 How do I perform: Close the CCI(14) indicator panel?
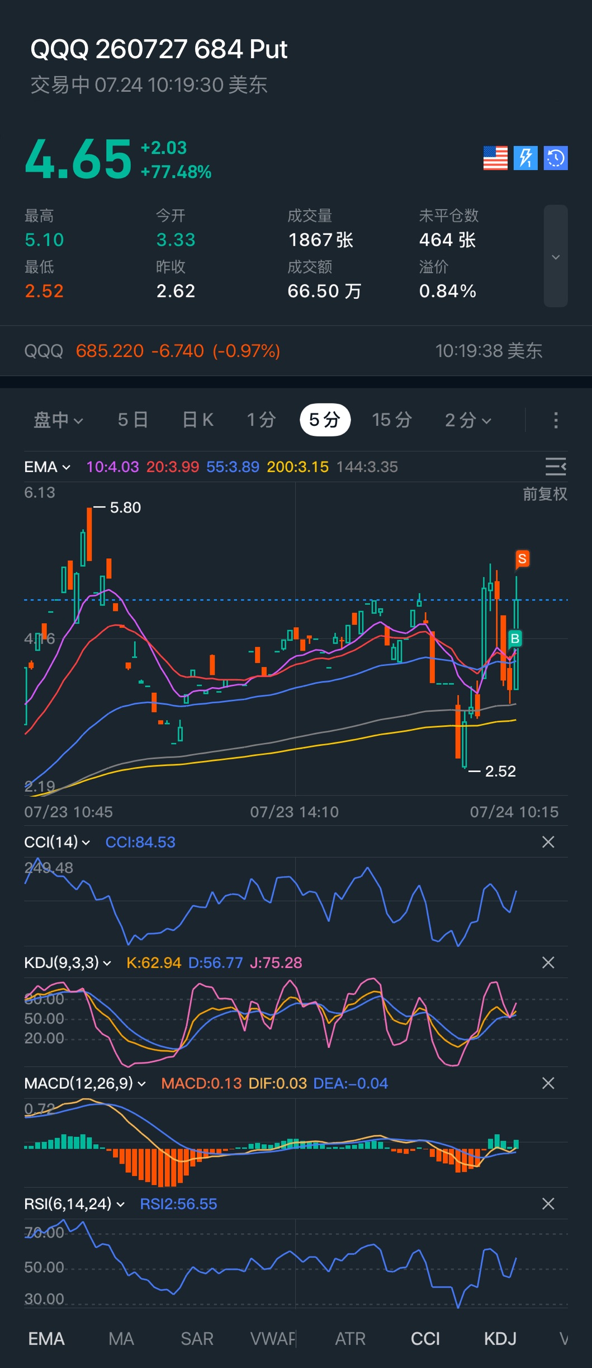pyautogui.click(x=548, y=842)
